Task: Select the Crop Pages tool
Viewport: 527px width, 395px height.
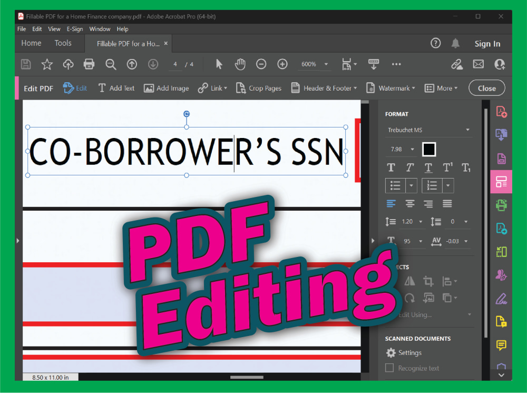Action: (258, 88)
